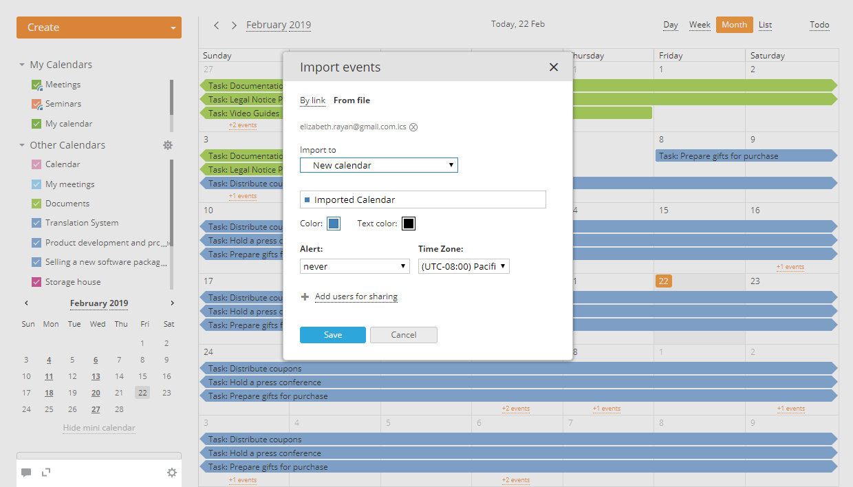Image resolution: width=853 pixels, height=487 pixels.
Task: Save the imported calendar
Action: coord(332,335)
